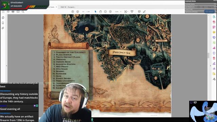Click the cloud upload icon in Acrobat toolbar
Image resolution: width=217 pixels, height=122 pixels.
pyautogui.click(x=8, y=12)
